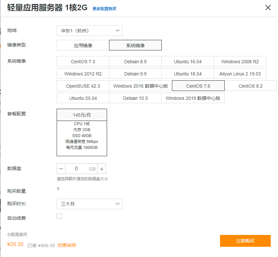278x257 pixels.
Task: Select the CentOS 7.3 system image
Action: click(83, 61)
